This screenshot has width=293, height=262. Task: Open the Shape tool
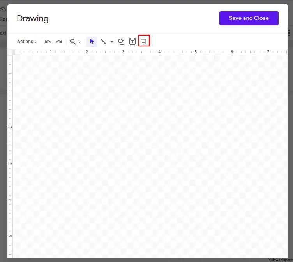coord(121,42)
